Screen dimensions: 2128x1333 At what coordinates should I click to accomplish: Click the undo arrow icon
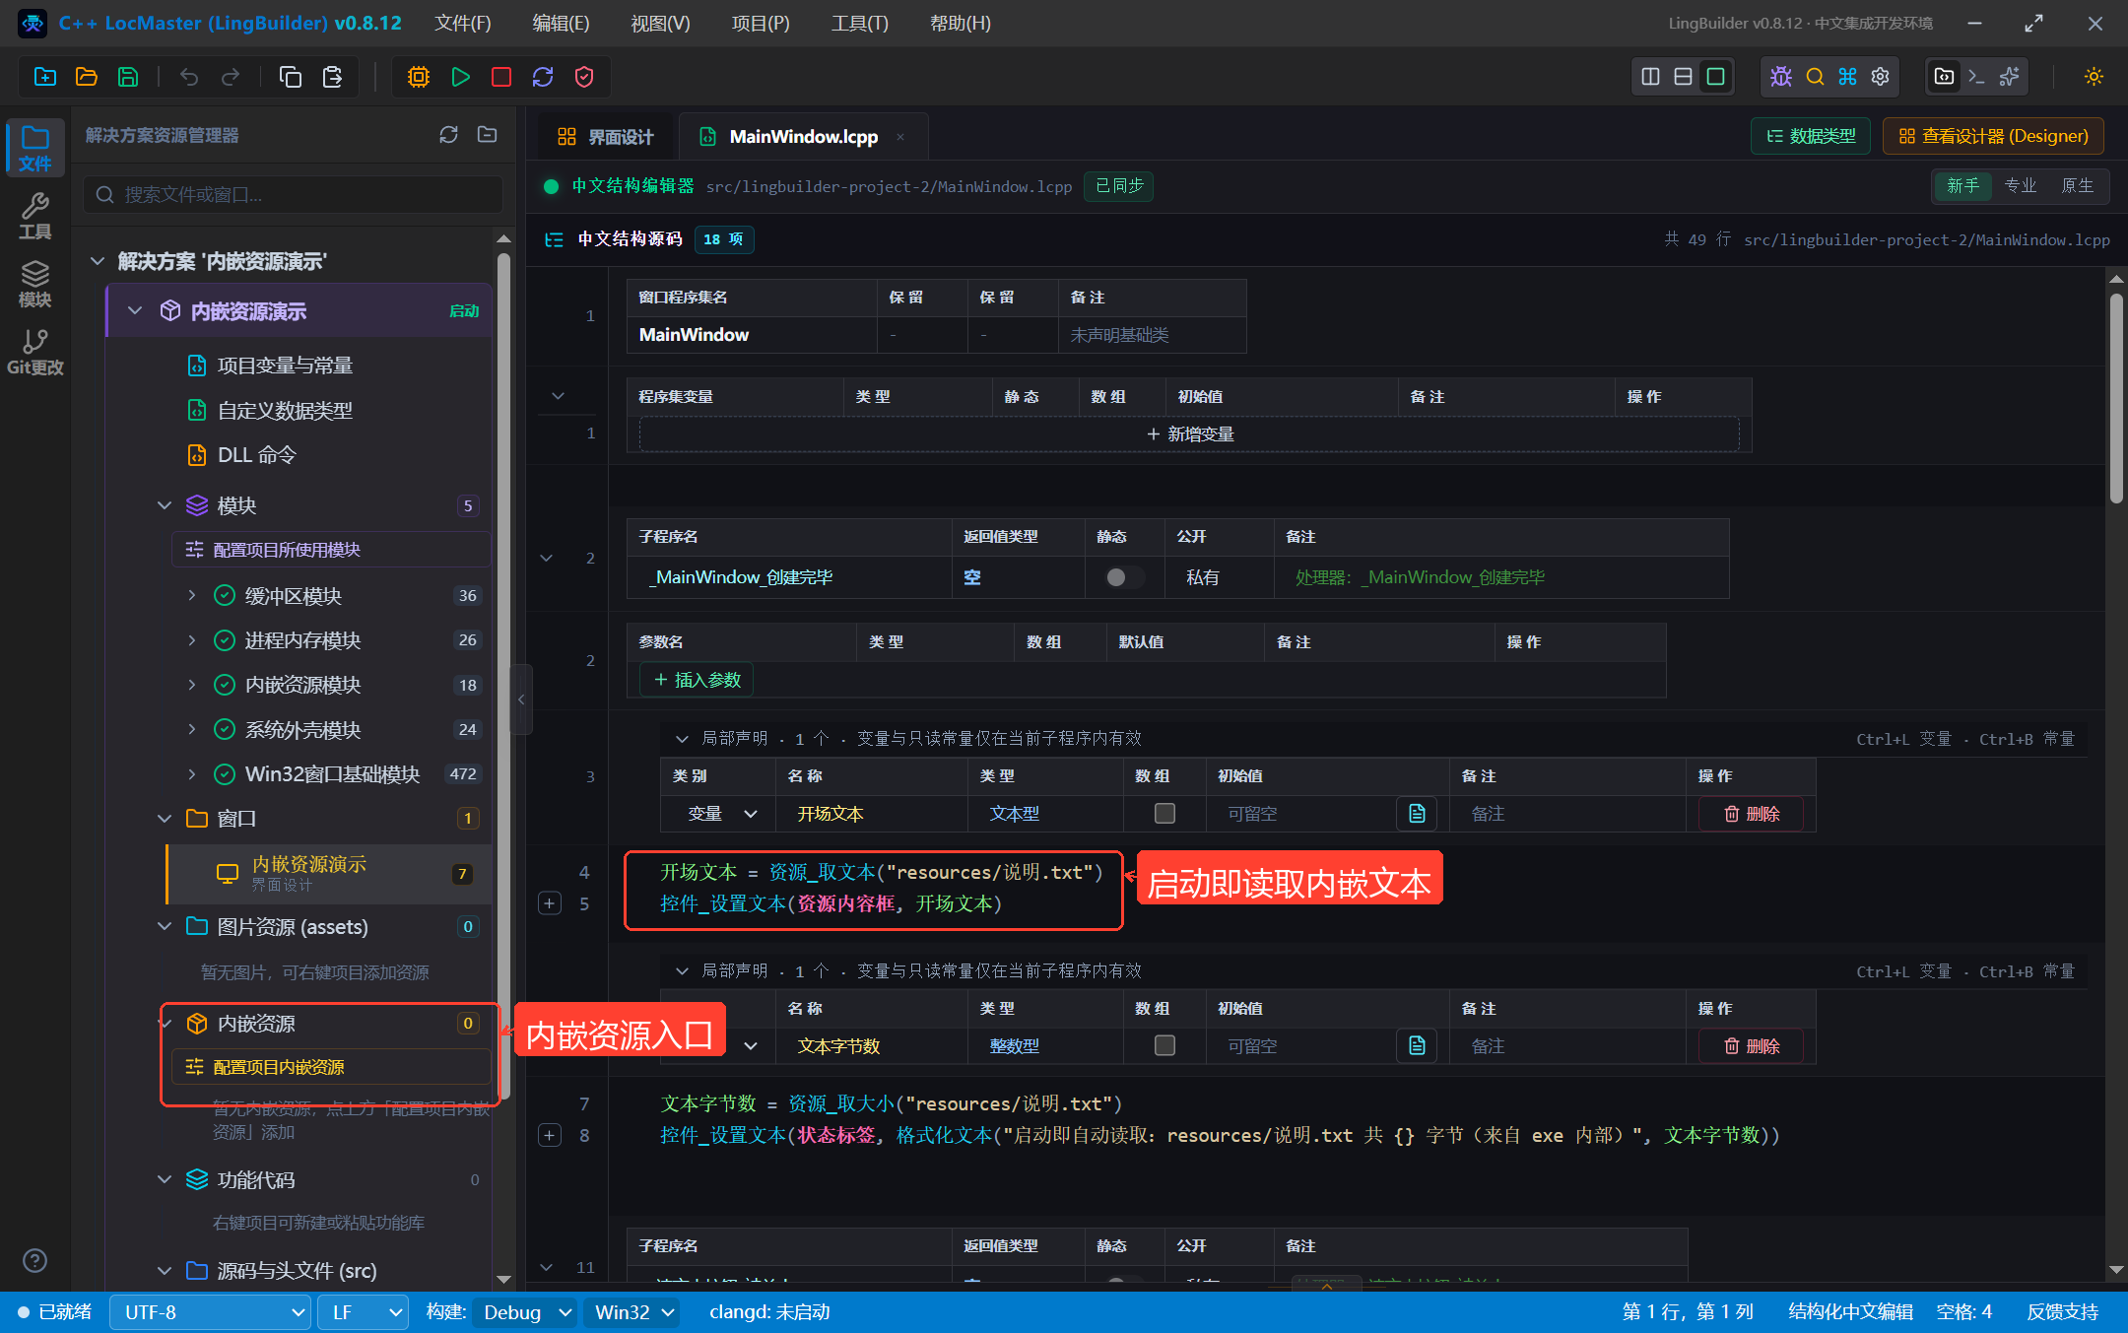pos(189,77)
